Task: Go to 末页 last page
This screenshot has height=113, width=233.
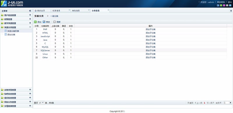Action: pos(218,103)
